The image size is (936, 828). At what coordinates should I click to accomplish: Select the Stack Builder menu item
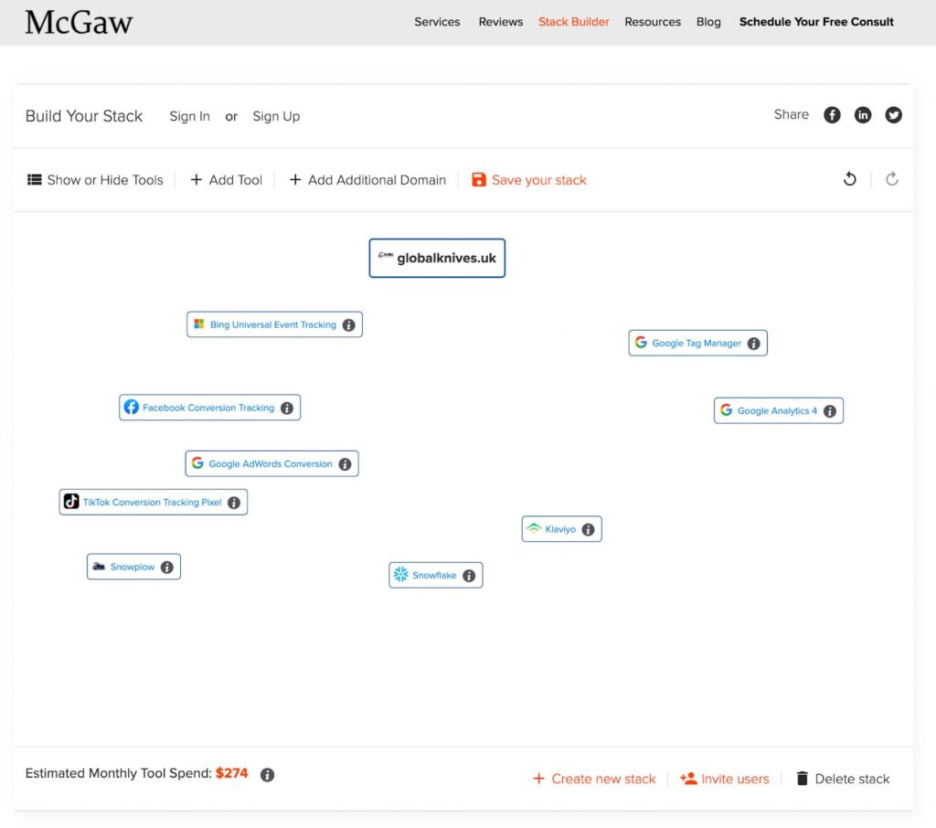click(x=573, y=21)
